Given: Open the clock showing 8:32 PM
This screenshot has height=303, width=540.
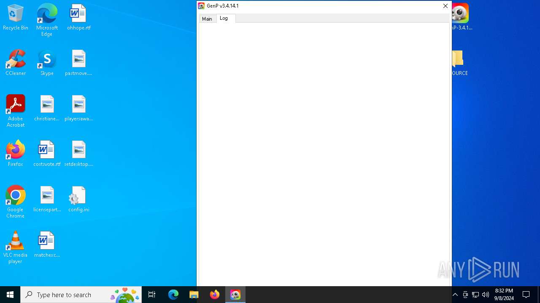Looking at the screenshot, I should (504, 295).
